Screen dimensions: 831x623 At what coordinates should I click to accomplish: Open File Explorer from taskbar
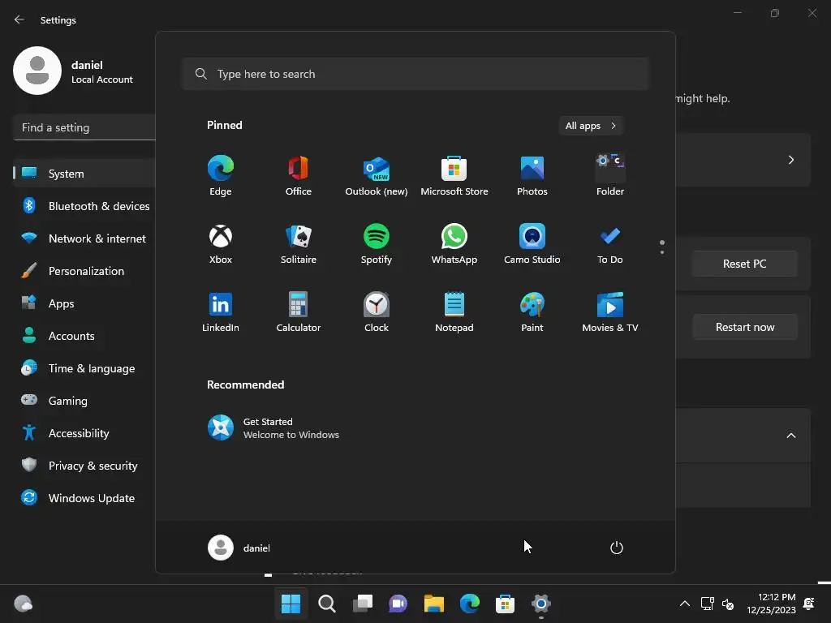click(433, 604)
